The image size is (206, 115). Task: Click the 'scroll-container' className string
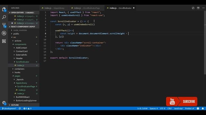94,43
